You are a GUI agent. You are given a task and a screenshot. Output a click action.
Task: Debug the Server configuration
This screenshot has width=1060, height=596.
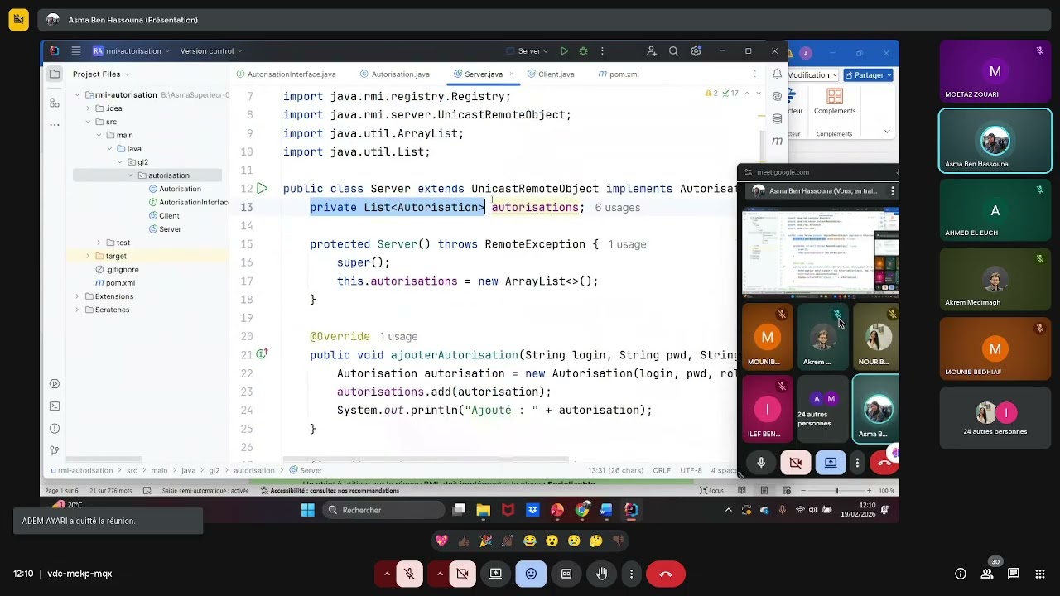click(x=584, y=50)
